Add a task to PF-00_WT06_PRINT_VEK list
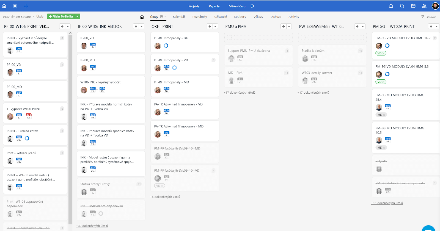This screenshot has width=440, height=231. 62,26
